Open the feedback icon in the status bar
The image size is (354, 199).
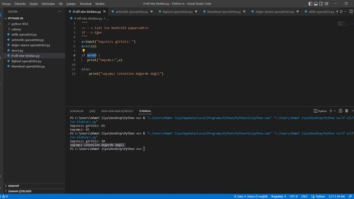(350, 197)
